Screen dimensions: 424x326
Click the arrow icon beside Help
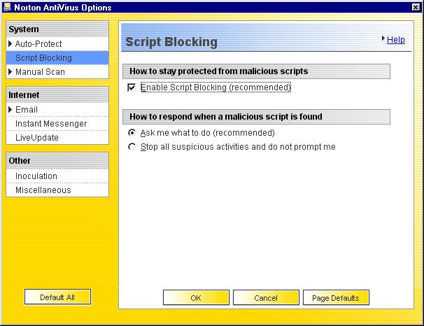pyautogui.click(x=383, y=39)
